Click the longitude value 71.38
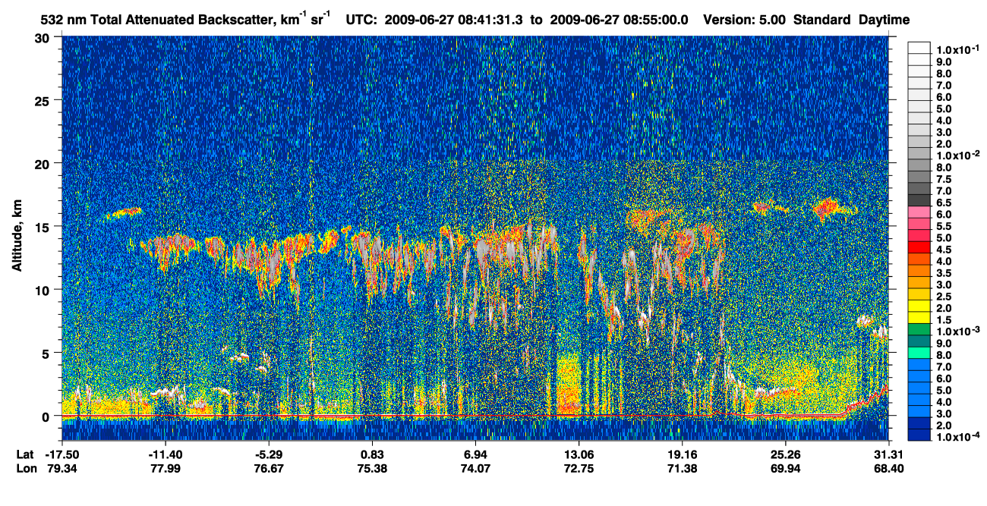The image size is (987, 506). coord(682,469)
